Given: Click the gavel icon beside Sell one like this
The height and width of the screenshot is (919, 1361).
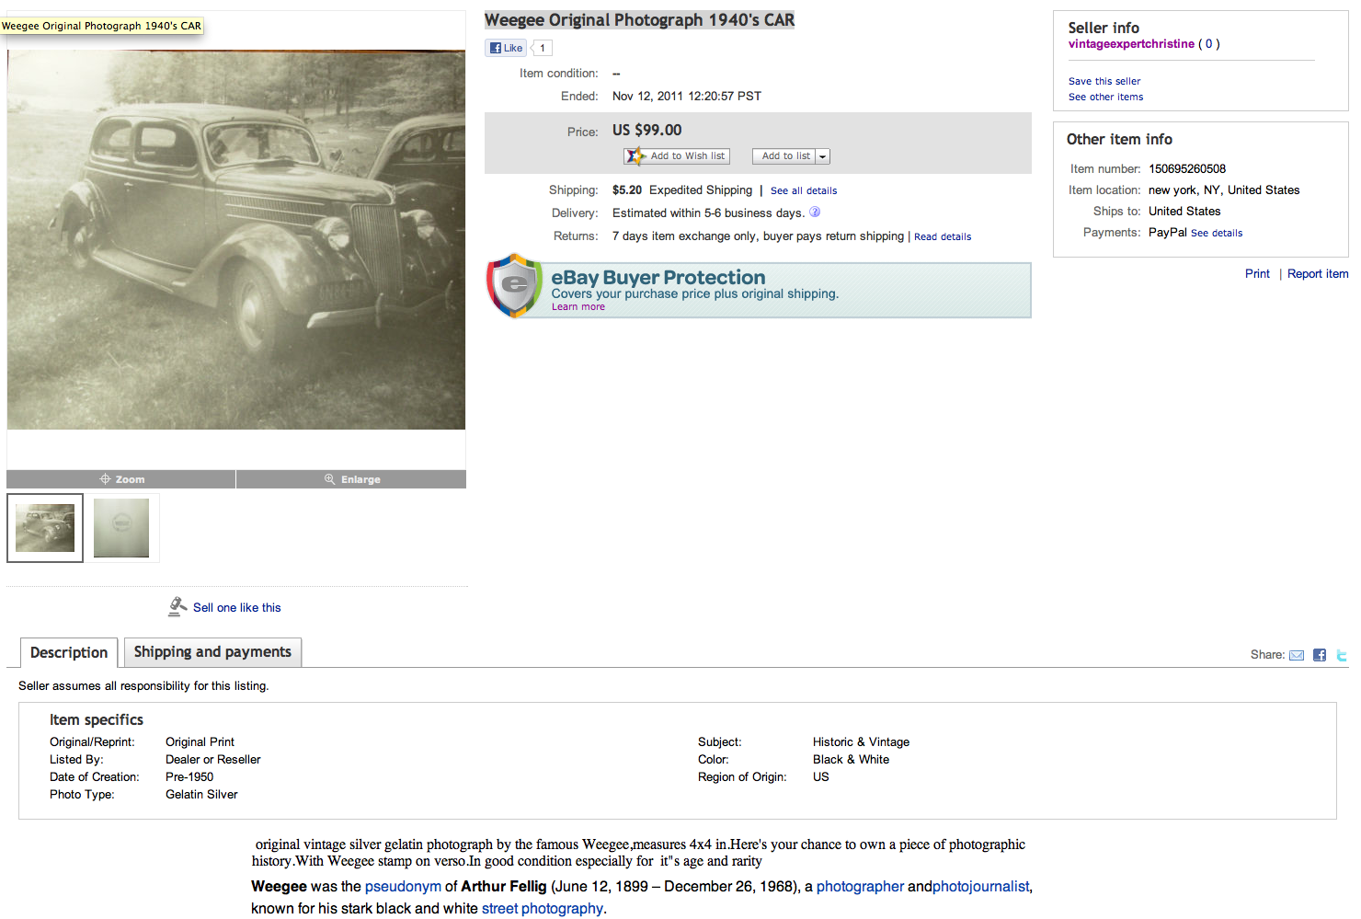Looking at the screenshot, I should click(x=177, y=606).
